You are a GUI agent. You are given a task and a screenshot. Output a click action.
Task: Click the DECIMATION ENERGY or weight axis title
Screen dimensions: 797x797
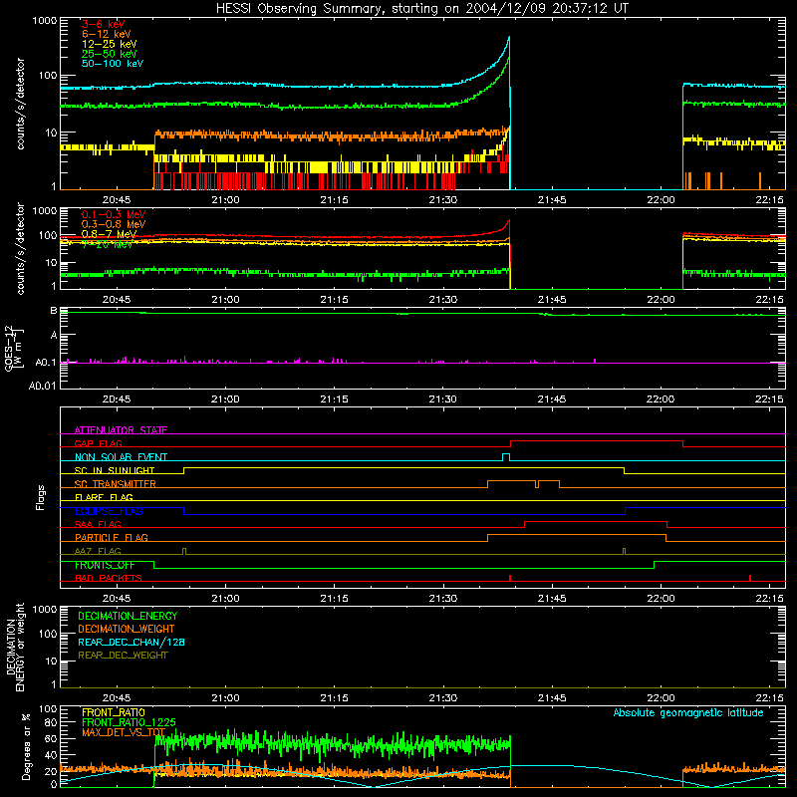(15, 647)
